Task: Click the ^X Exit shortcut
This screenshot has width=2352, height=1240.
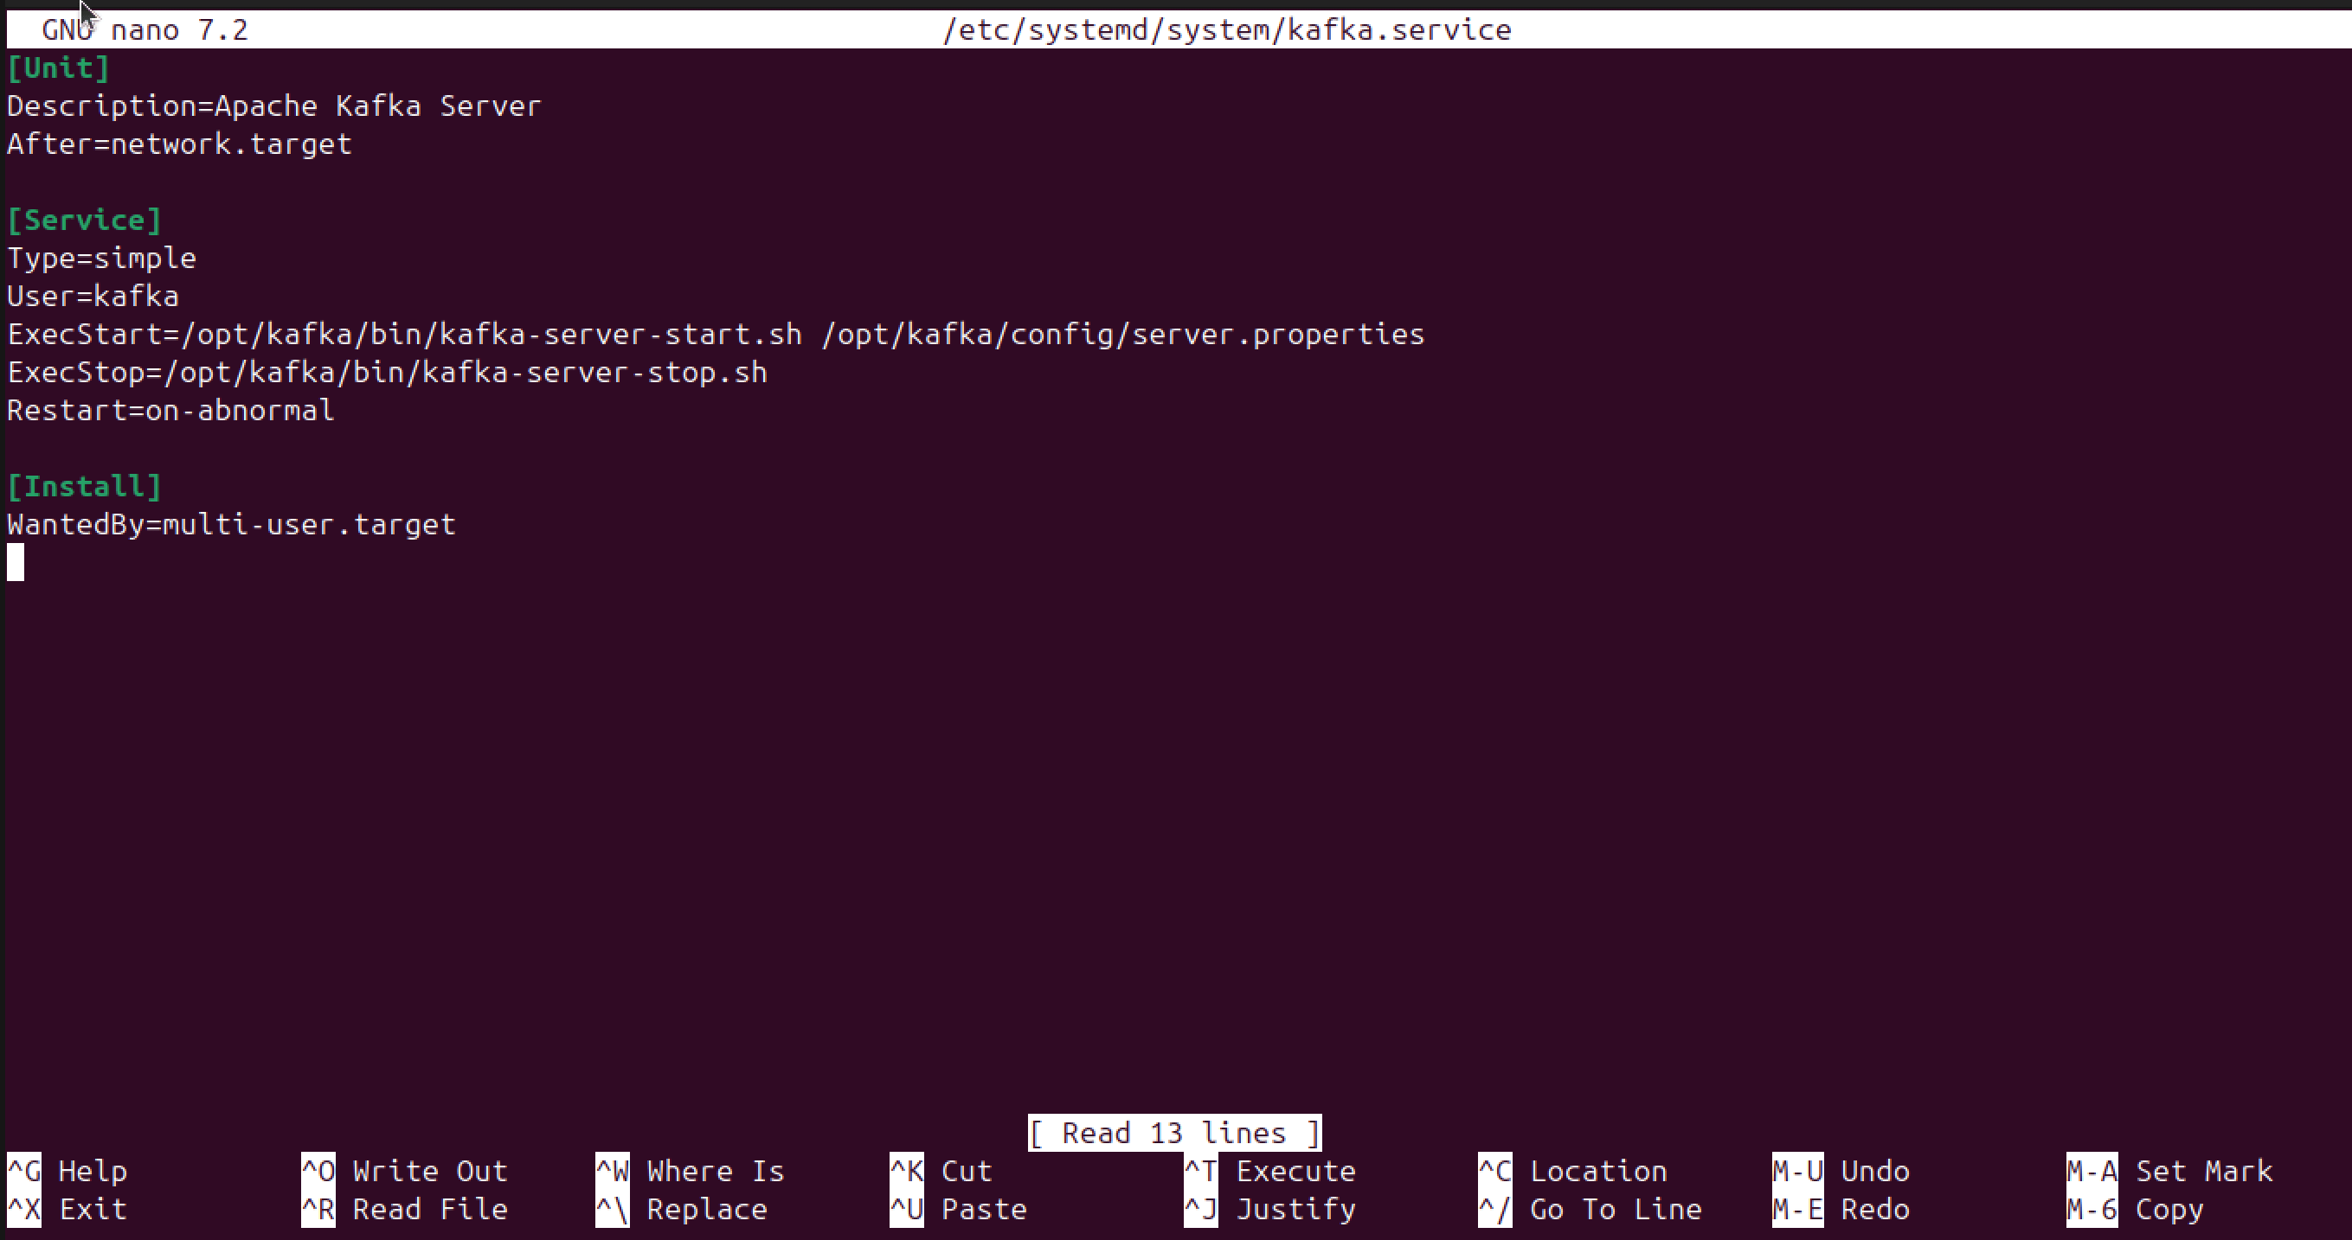Action: pos(67,1209)
